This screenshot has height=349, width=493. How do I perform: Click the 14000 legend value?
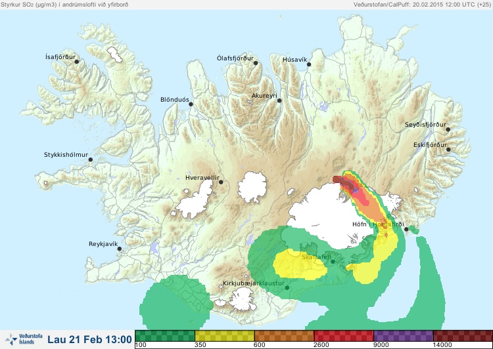point(442,345)
